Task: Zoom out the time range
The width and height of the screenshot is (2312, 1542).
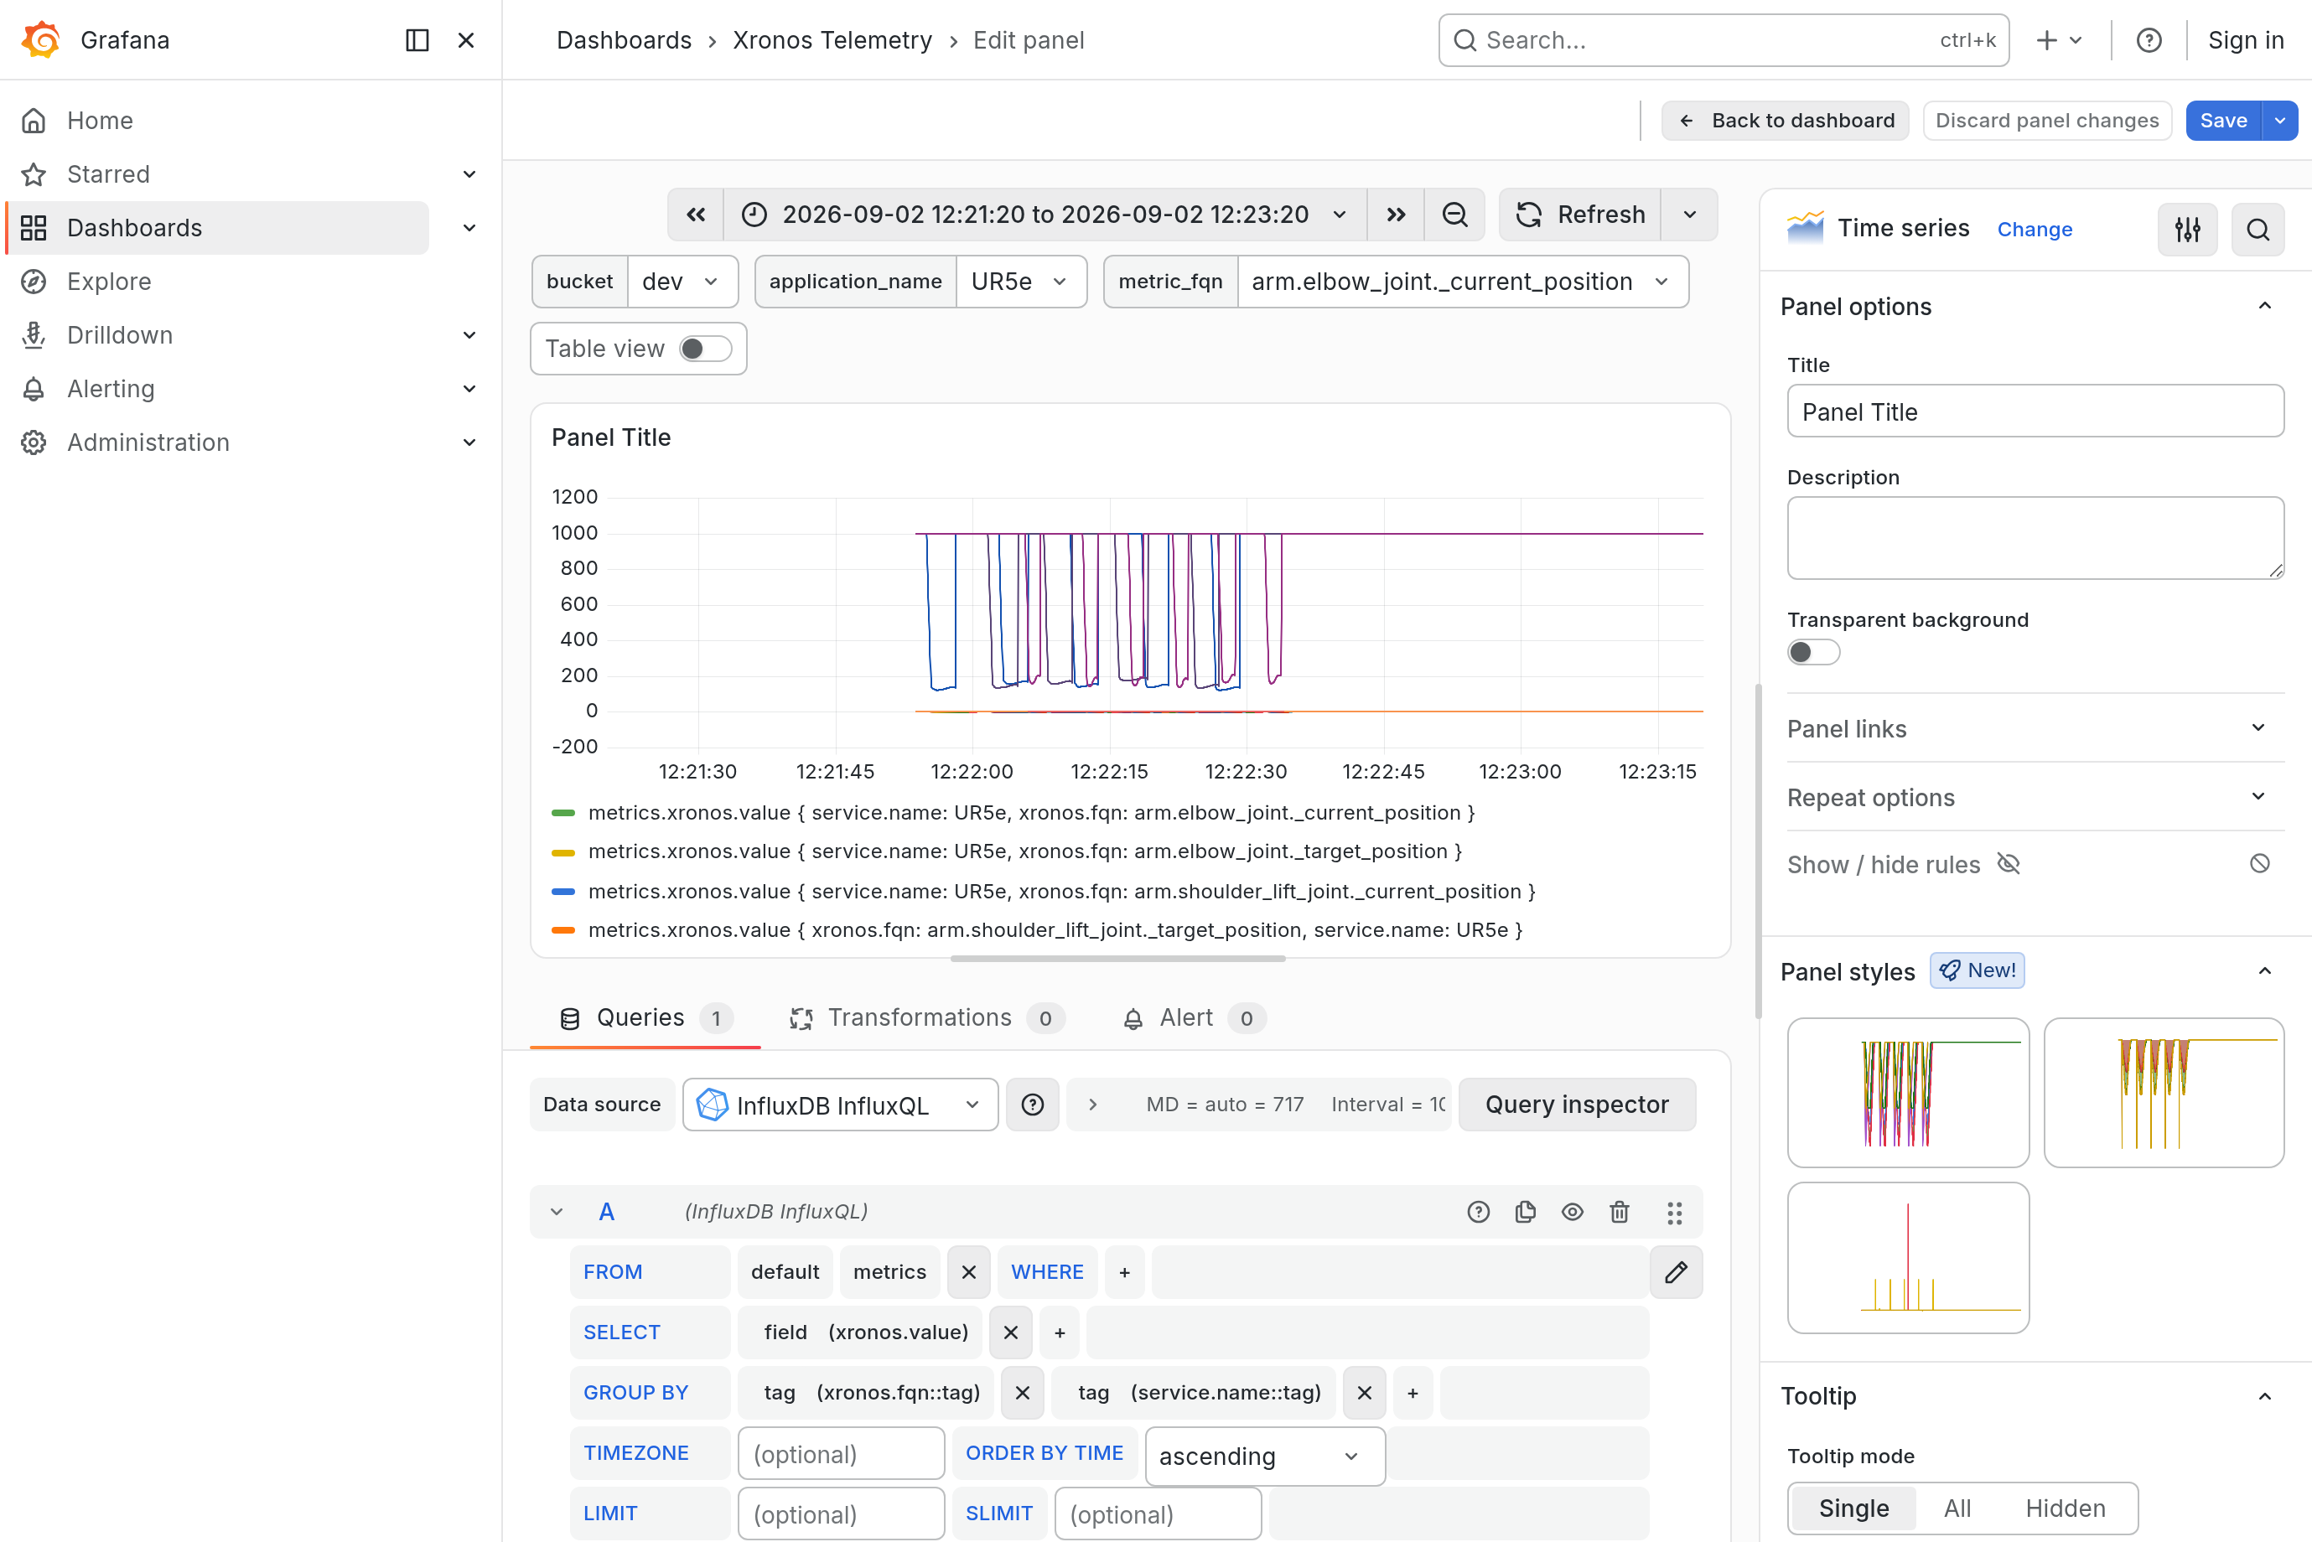Action: point(1454,215)
